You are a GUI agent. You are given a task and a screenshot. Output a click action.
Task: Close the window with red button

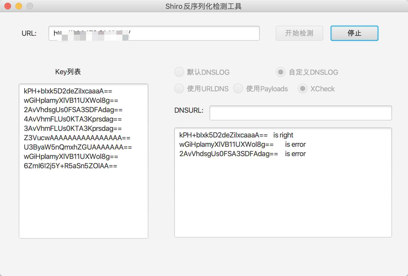click(8, 6)
